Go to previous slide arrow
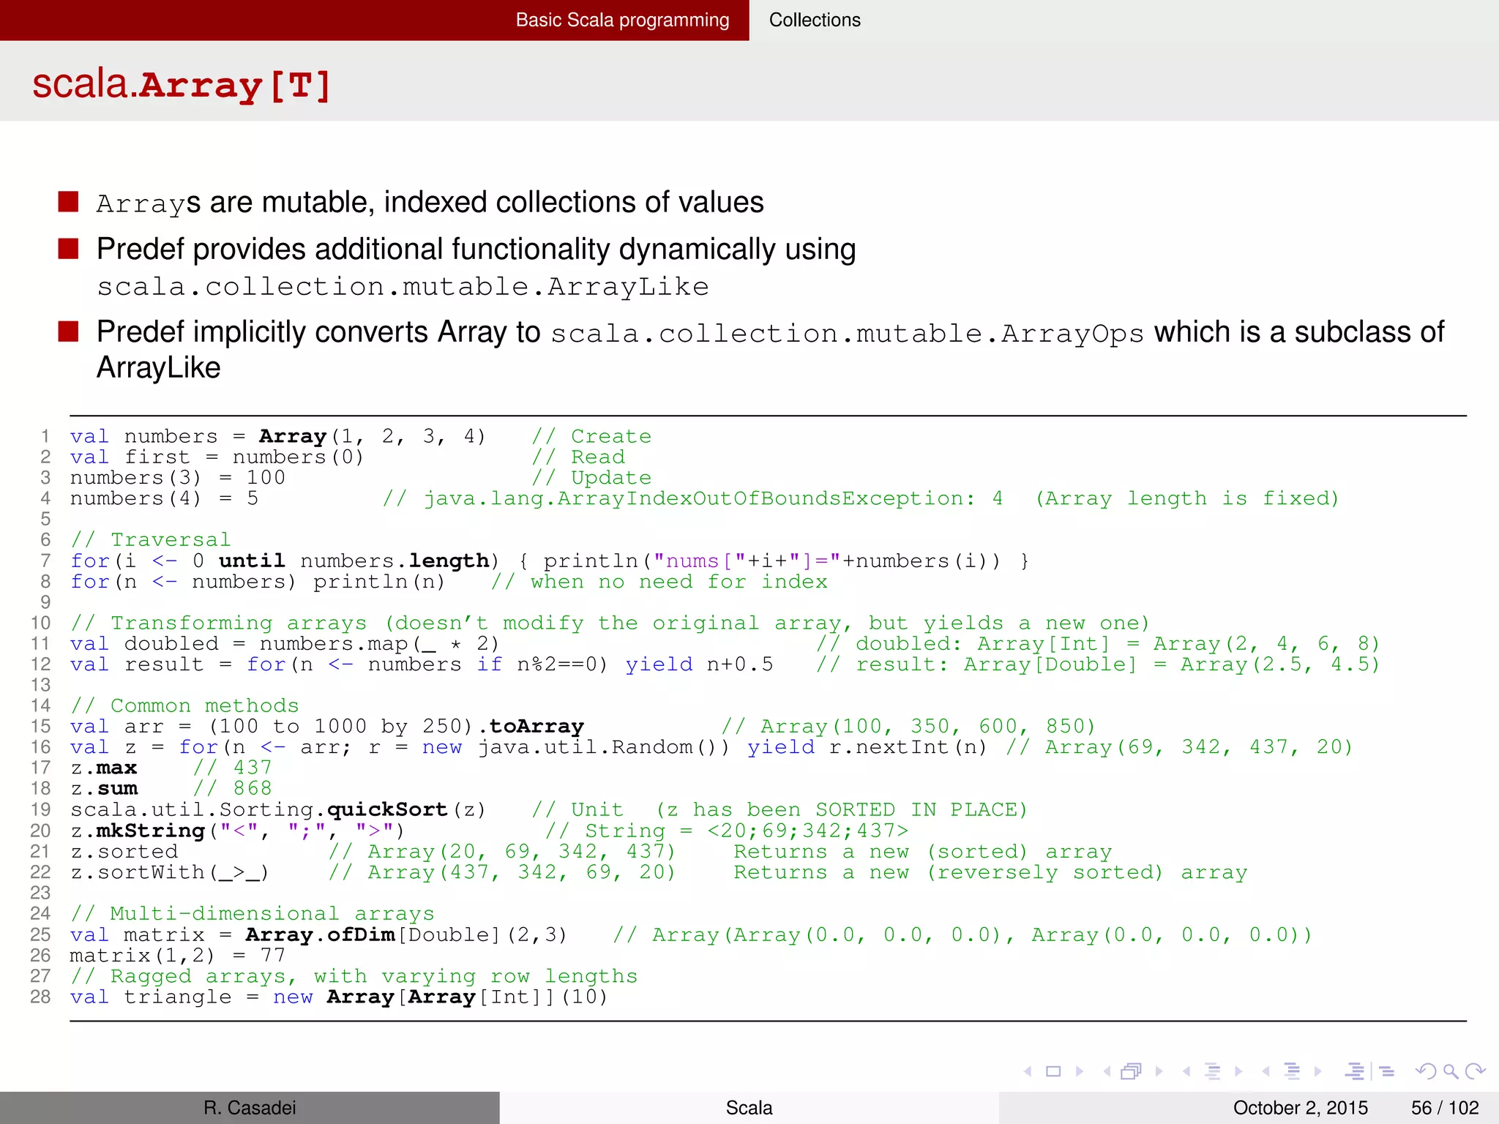The height and width of the screenshot is (1124, 1499). tap(1028, 1071)
